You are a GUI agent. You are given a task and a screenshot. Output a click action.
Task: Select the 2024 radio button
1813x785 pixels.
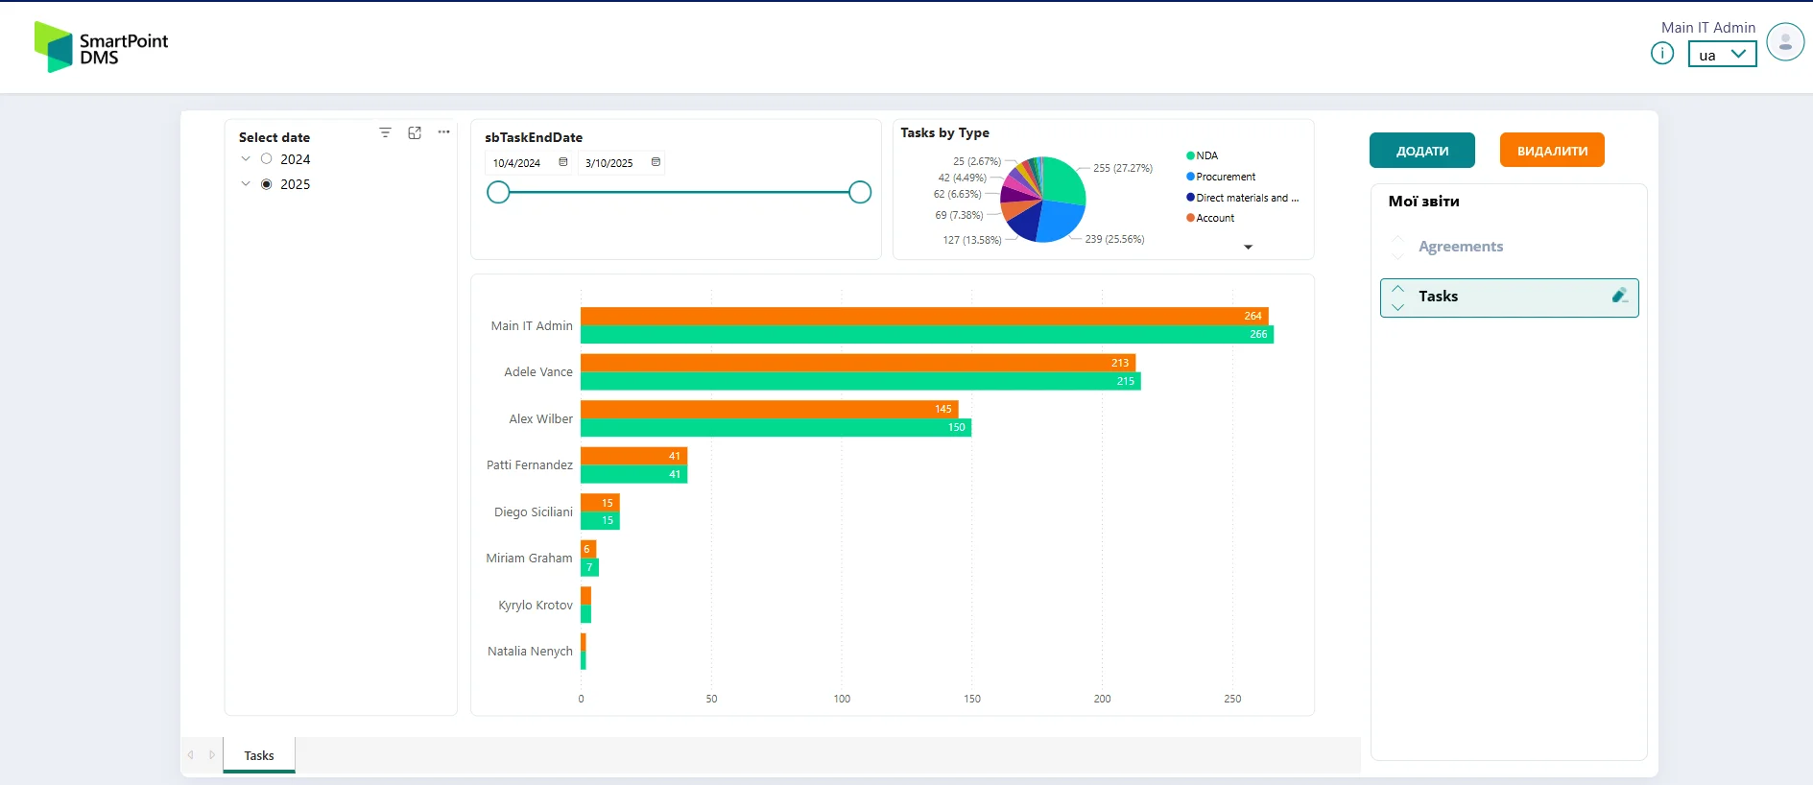click(x=267, y=159)
